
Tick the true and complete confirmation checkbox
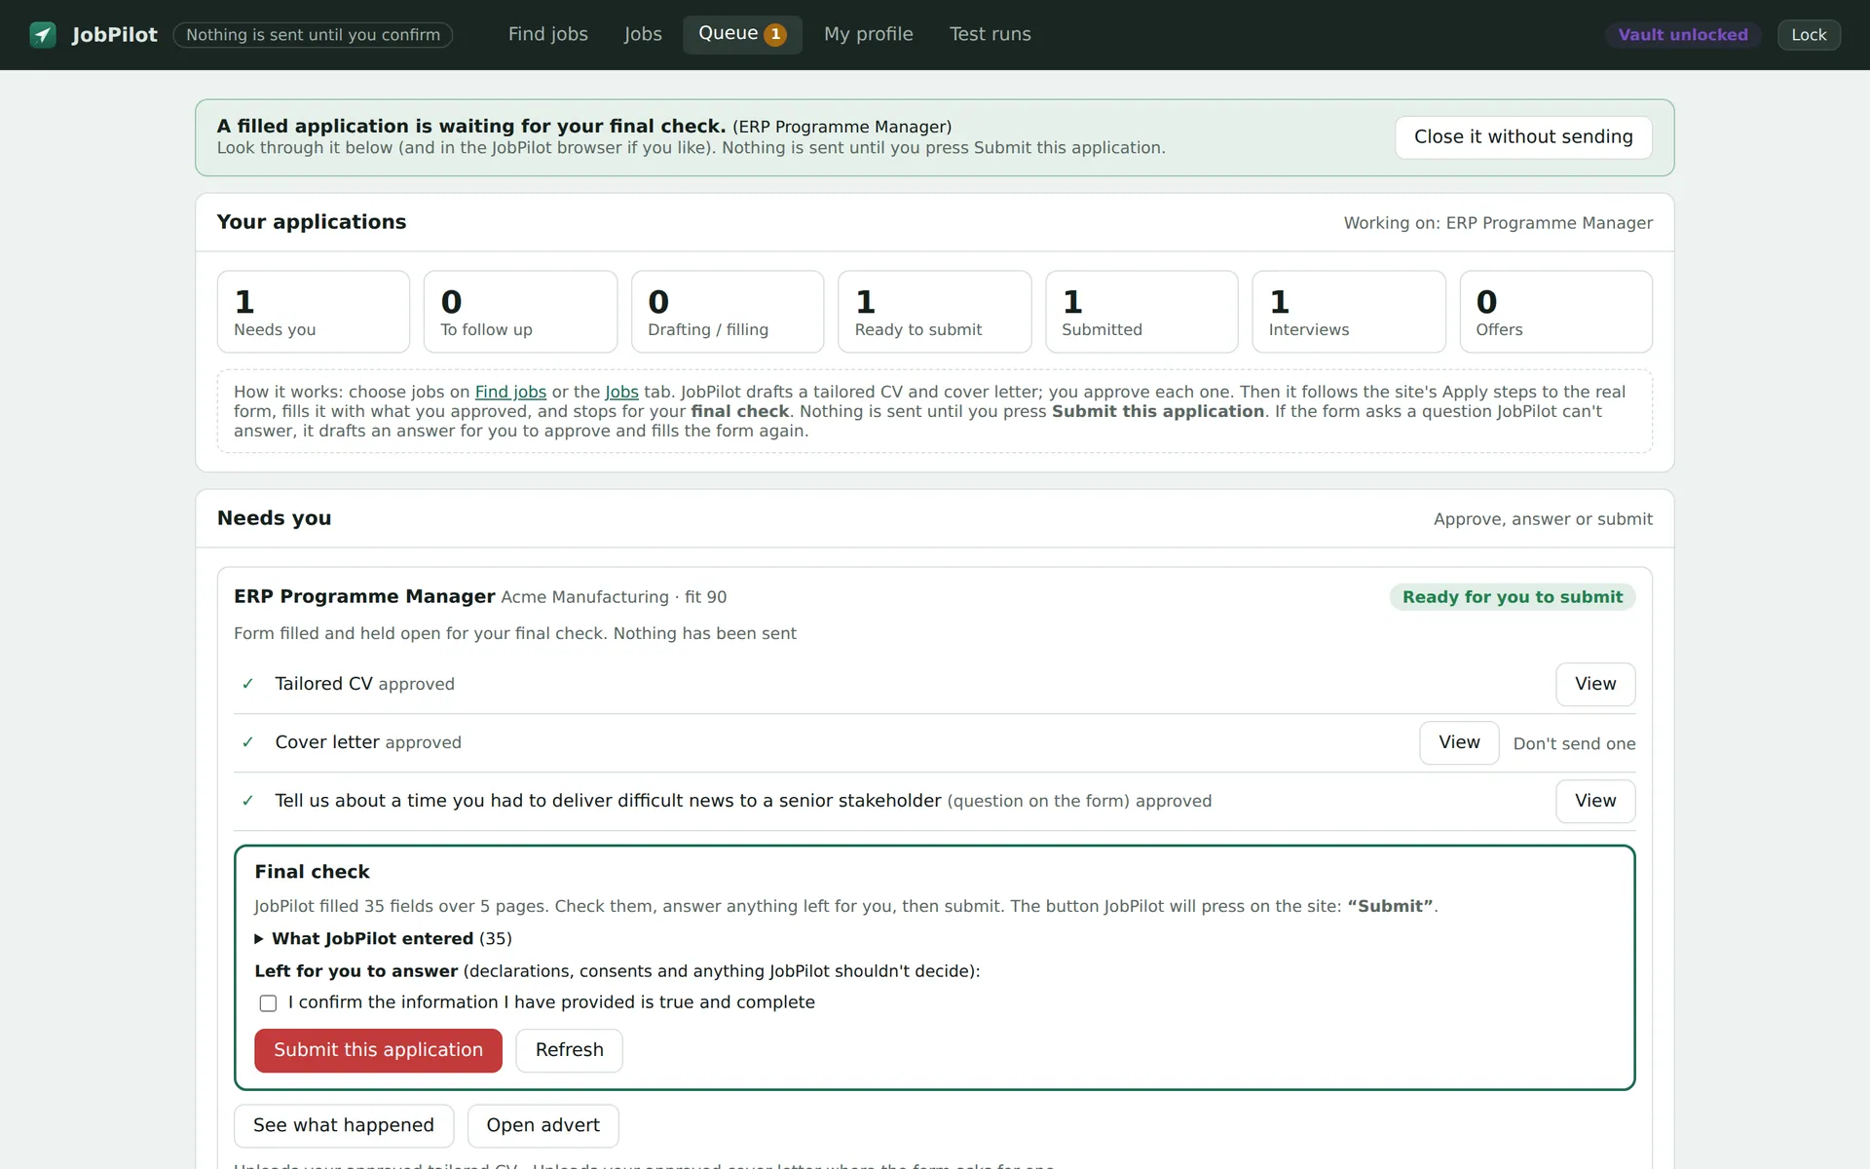coord(268,1003)
